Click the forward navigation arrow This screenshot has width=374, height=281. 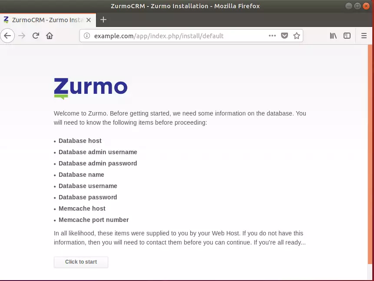(x=22, y=36)
